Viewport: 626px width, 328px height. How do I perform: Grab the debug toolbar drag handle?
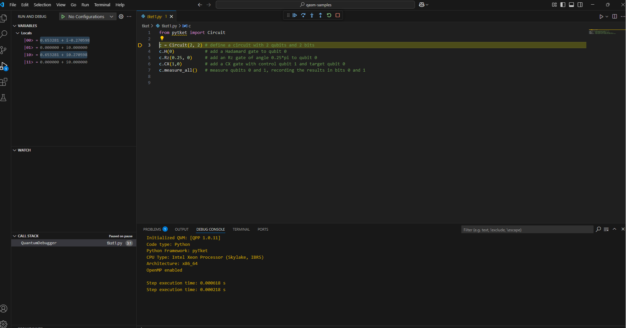(x=288, y=15)
